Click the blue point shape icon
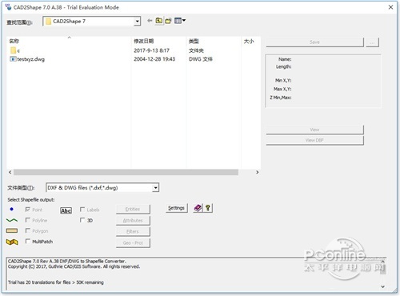Viewport: 400px width, 296px height. tap(11, 209)
